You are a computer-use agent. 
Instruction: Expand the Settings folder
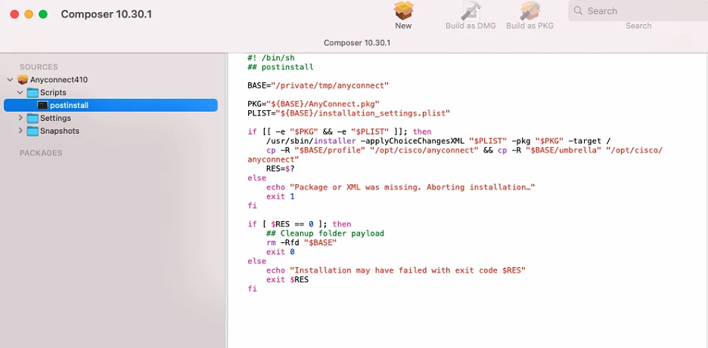pyautogui.click(x=20, y=118)
